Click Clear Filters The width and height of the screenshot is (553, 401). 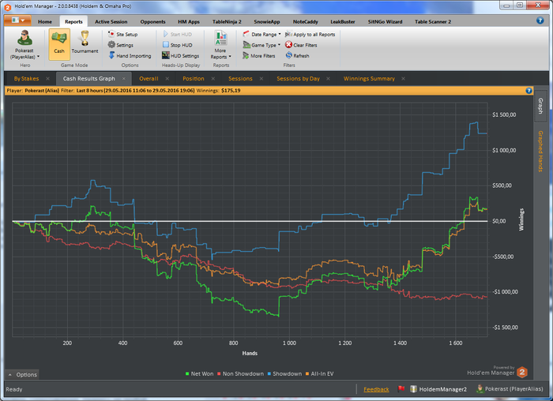tap(301, 45)
